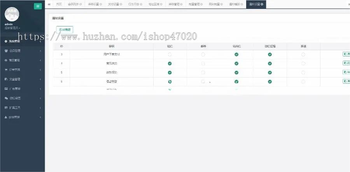Expand the 会员管理 sidebar chevron
The image size is (350, 172).
40,51
